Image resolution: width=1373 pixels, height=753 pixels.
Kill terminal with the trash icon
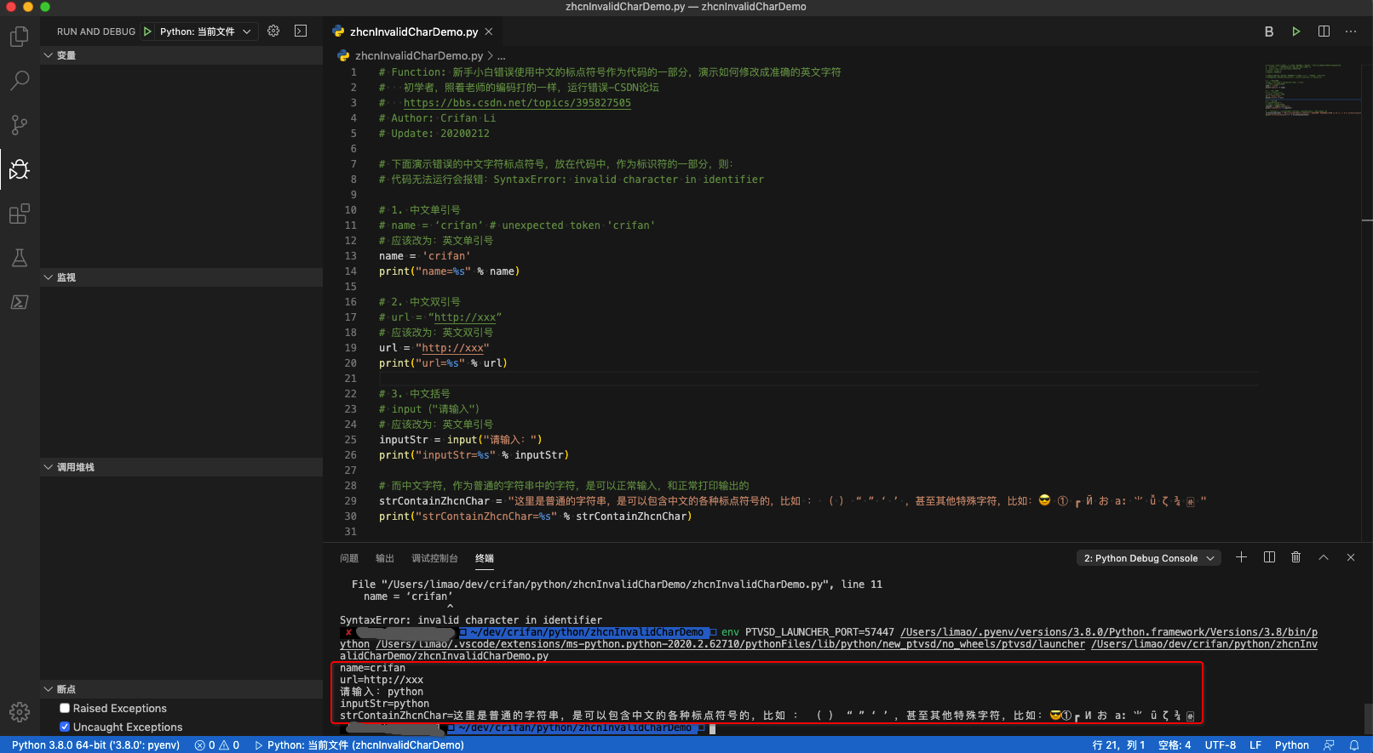(1296, 557)
